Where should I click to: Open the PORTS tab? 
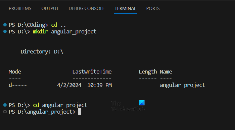point(153,8)
